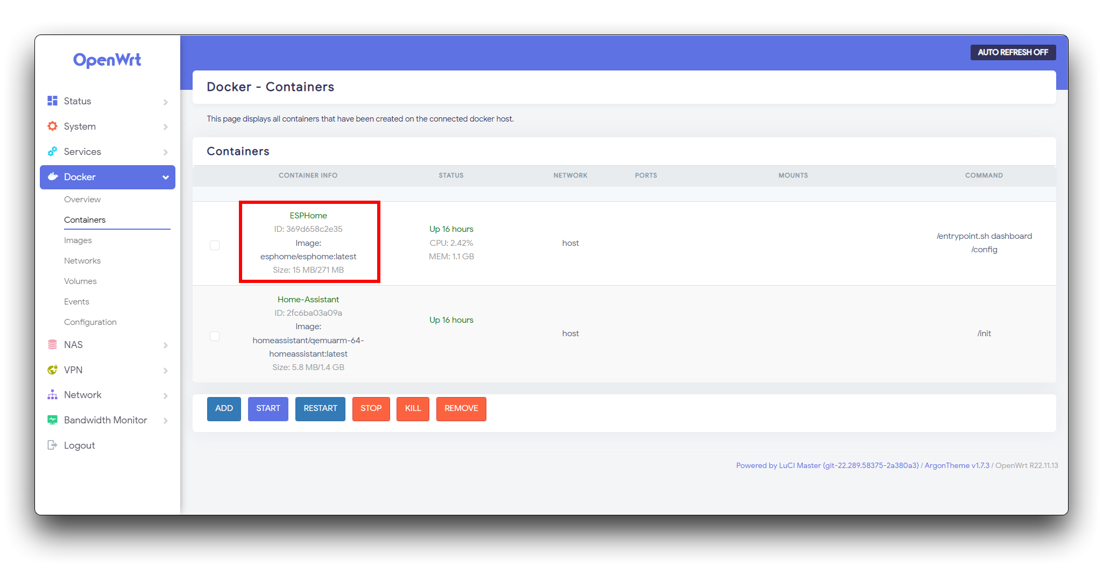
Task: Expand the Bandwidth Monitor chevron
Action: (166, 421)
